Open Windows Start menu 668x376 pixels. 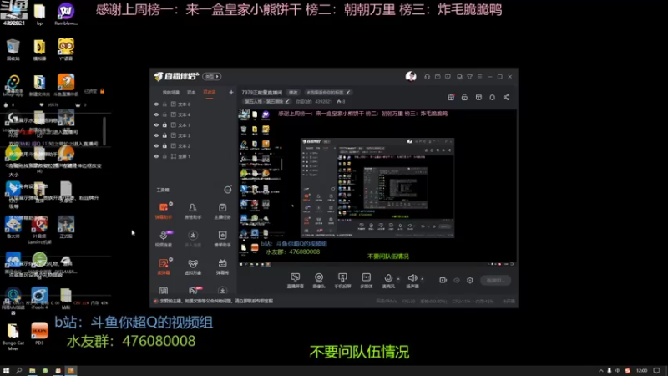pyautogui.click(x=6, y=371)
